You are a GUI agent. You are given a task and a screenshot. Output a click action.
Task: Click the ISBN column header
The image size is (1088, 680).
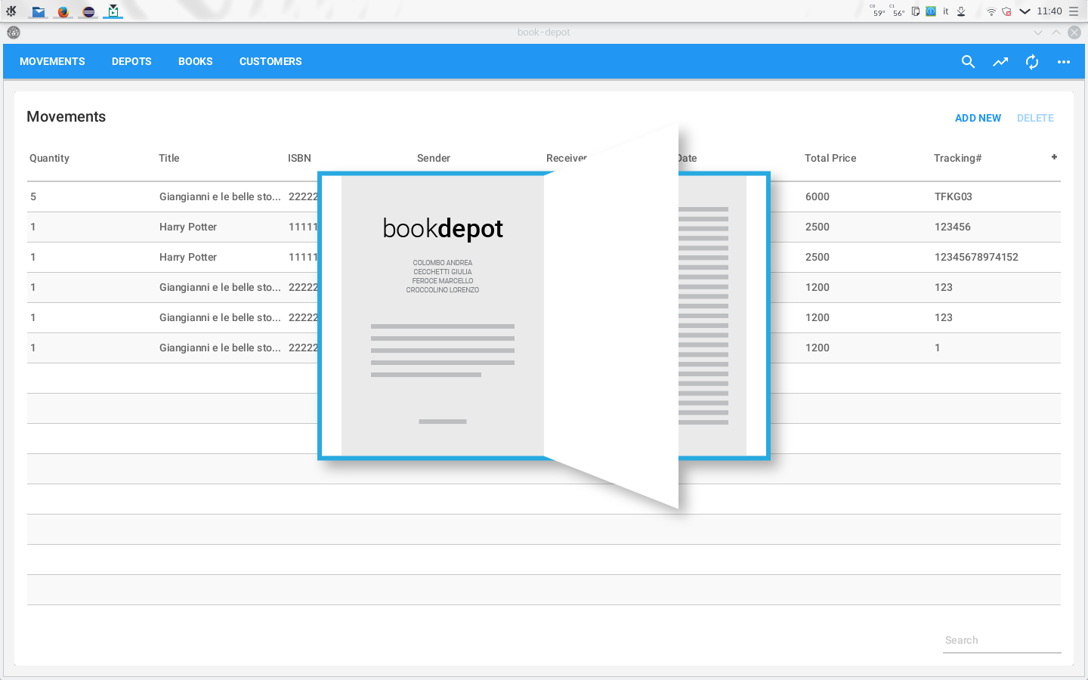click(x=299, y=158)
